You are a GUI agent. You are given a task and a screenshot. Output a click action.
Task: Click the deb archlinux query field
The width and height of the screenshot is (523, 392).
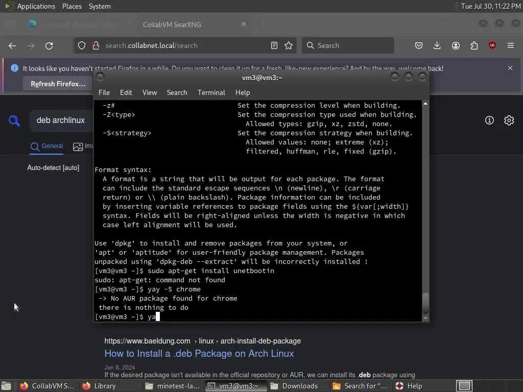(x=61, y=120)
